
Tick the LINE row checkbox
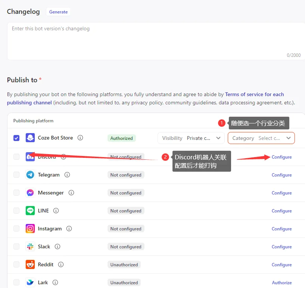(x=16, y=211)
